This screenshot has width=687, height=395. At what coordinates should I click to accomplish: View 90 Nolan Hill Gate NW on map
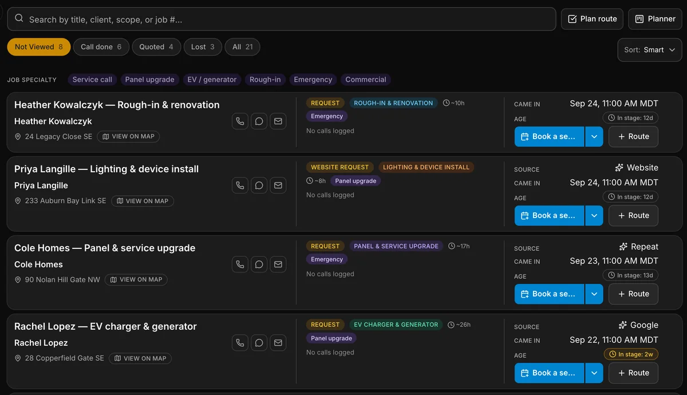136,280
